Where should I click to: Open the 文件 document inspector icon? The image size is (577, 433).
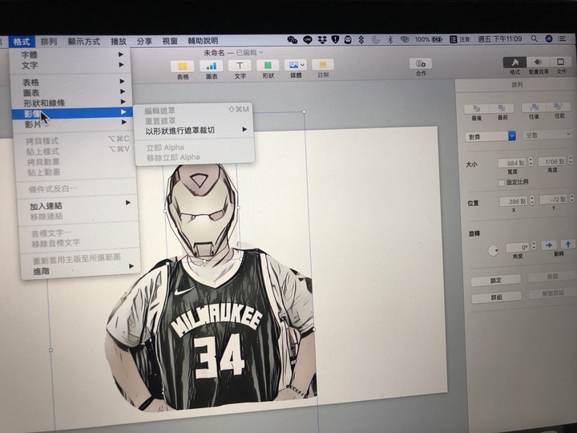(560, 62)
